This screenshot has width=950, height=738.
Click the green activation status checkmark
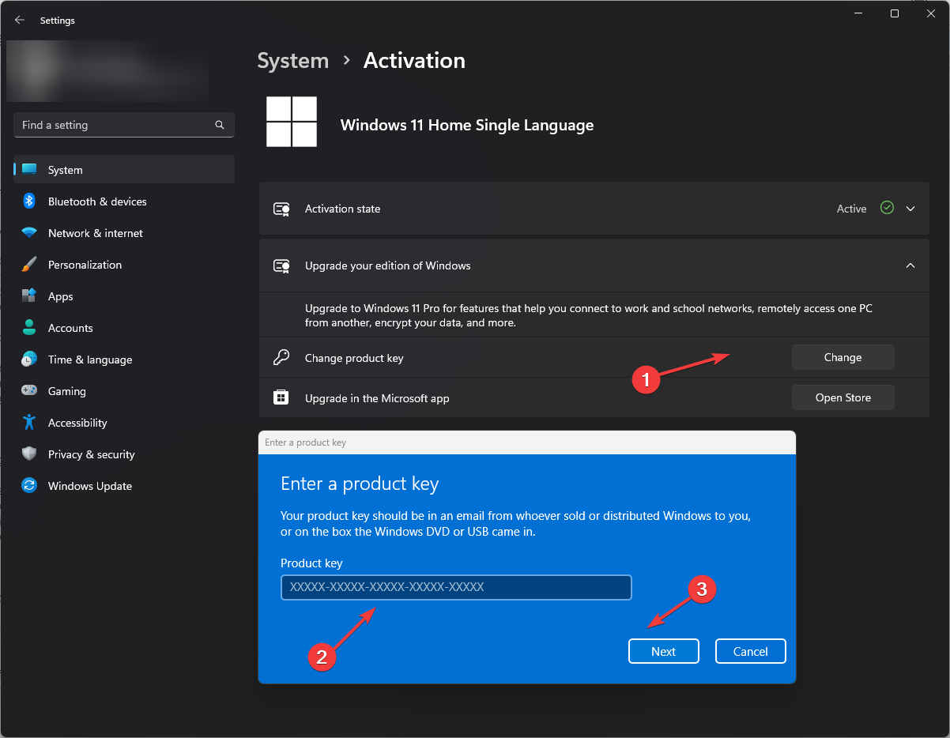[x=886, y=209]
